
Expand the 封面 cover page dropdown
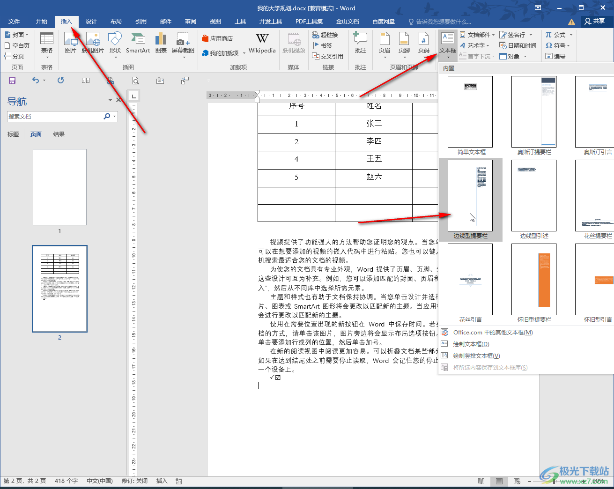27,35
